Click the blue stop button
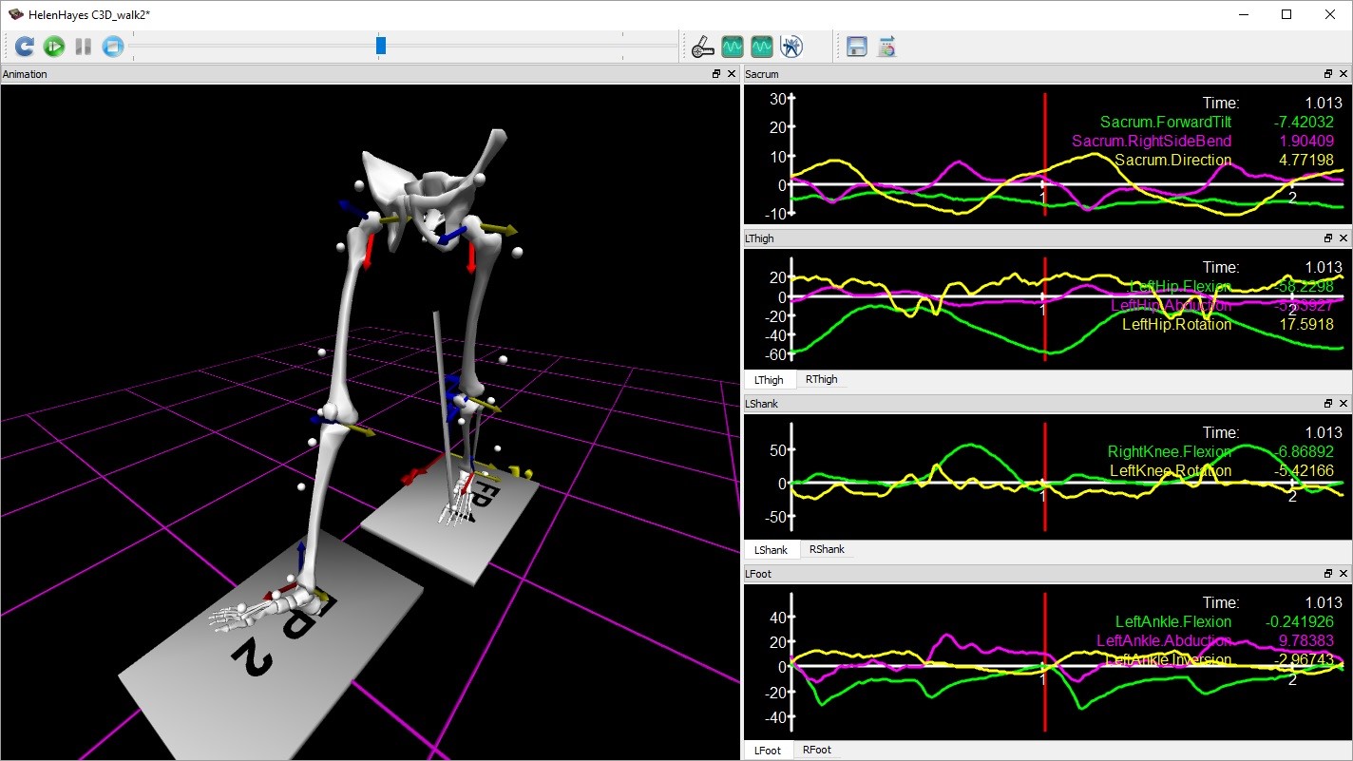The image size is (1353, 761). pyautogui.click(x=113, y=46)
